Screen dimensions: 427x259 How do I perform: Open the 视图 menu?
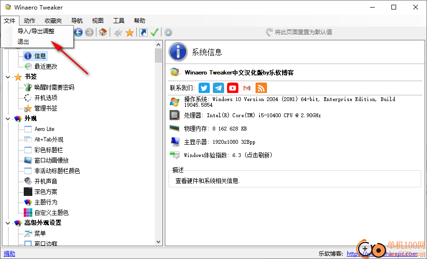pos(98,21)
